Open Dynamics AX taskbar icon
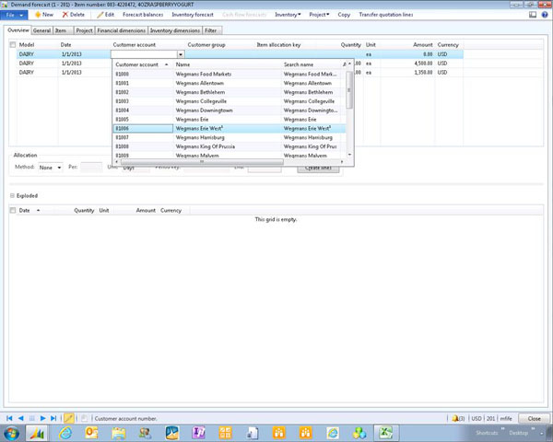 (x=37, y=433)
